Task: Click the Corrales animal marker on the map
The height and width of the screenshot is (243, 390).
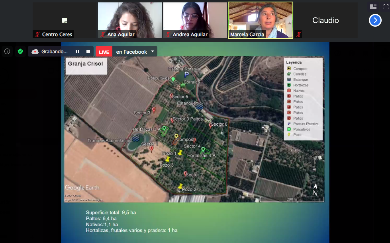Action: click(x=183, y=86)
